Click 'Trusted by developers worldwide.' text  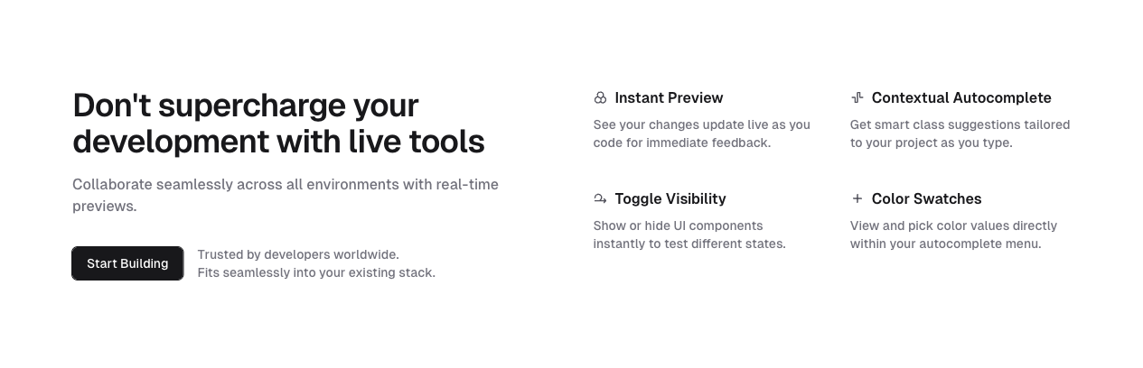click(298, 254)
